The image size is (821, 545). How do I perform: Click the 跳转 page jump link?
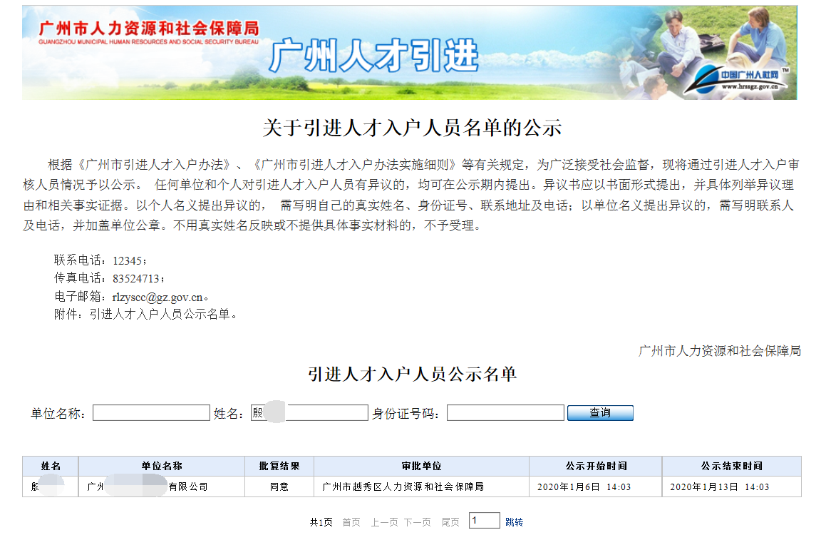click(x=514, y=522)
